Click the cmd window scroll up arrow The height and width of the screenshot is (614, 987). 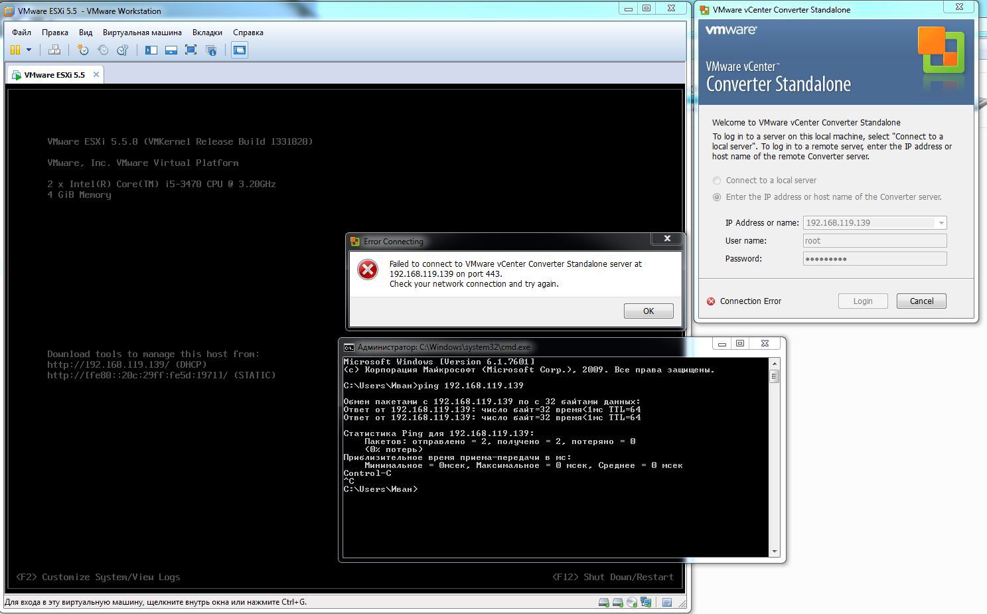click(x=774, y=364)
